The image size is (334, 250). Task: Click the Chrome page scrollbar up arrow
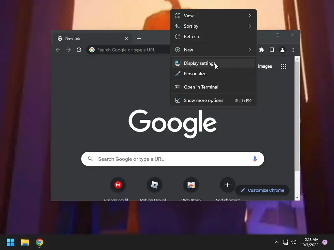point(297,59)
